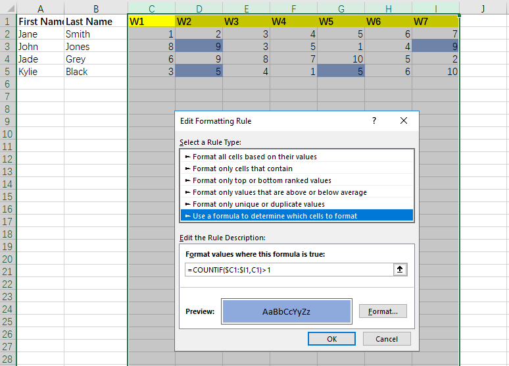Select row 28 header

(x=8, y=359)
